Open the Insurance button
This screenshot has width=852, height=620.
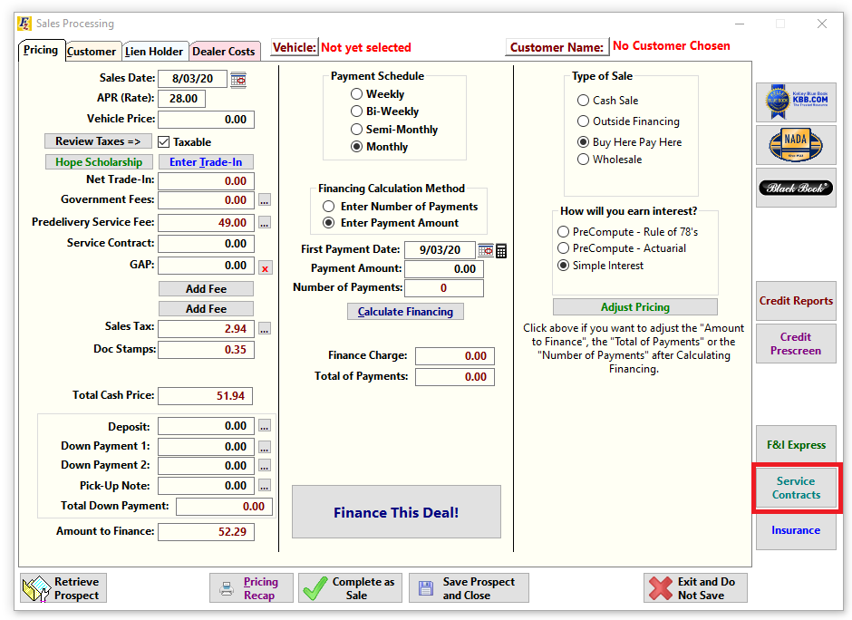pyautogui.click(x=796, y=530)
